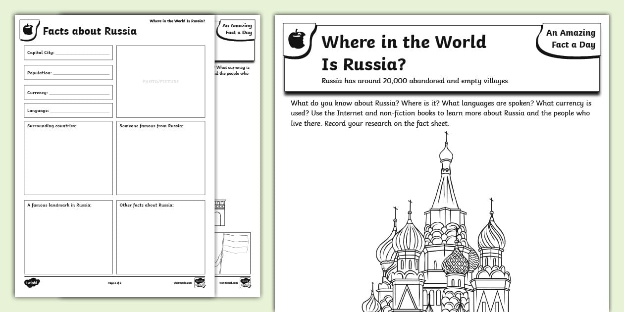Click the Currency answer line
This screenshot has height=312, width=624.
[81, 93]
